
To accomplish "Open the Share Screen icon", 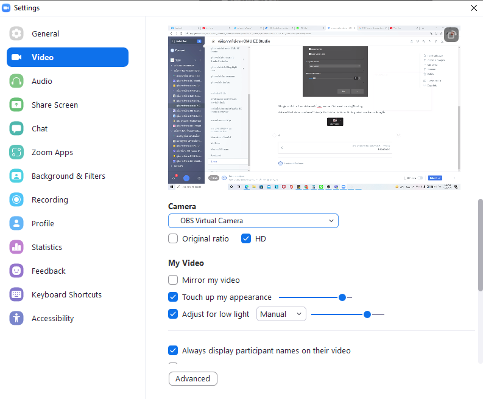I will pyautogui.click(x=16, y=105).
